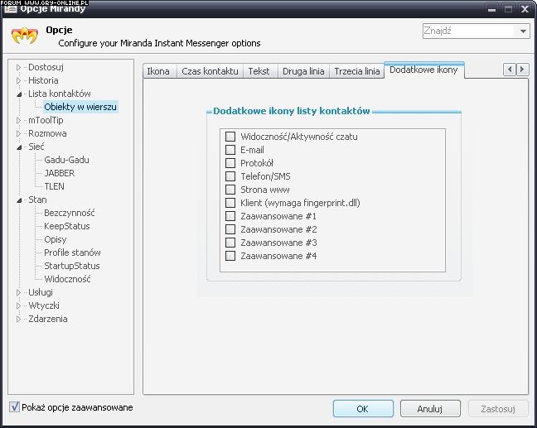Open the Gadu-Gadu network settings
Viewport: 537px width, 428px height.
coord(66,160)
